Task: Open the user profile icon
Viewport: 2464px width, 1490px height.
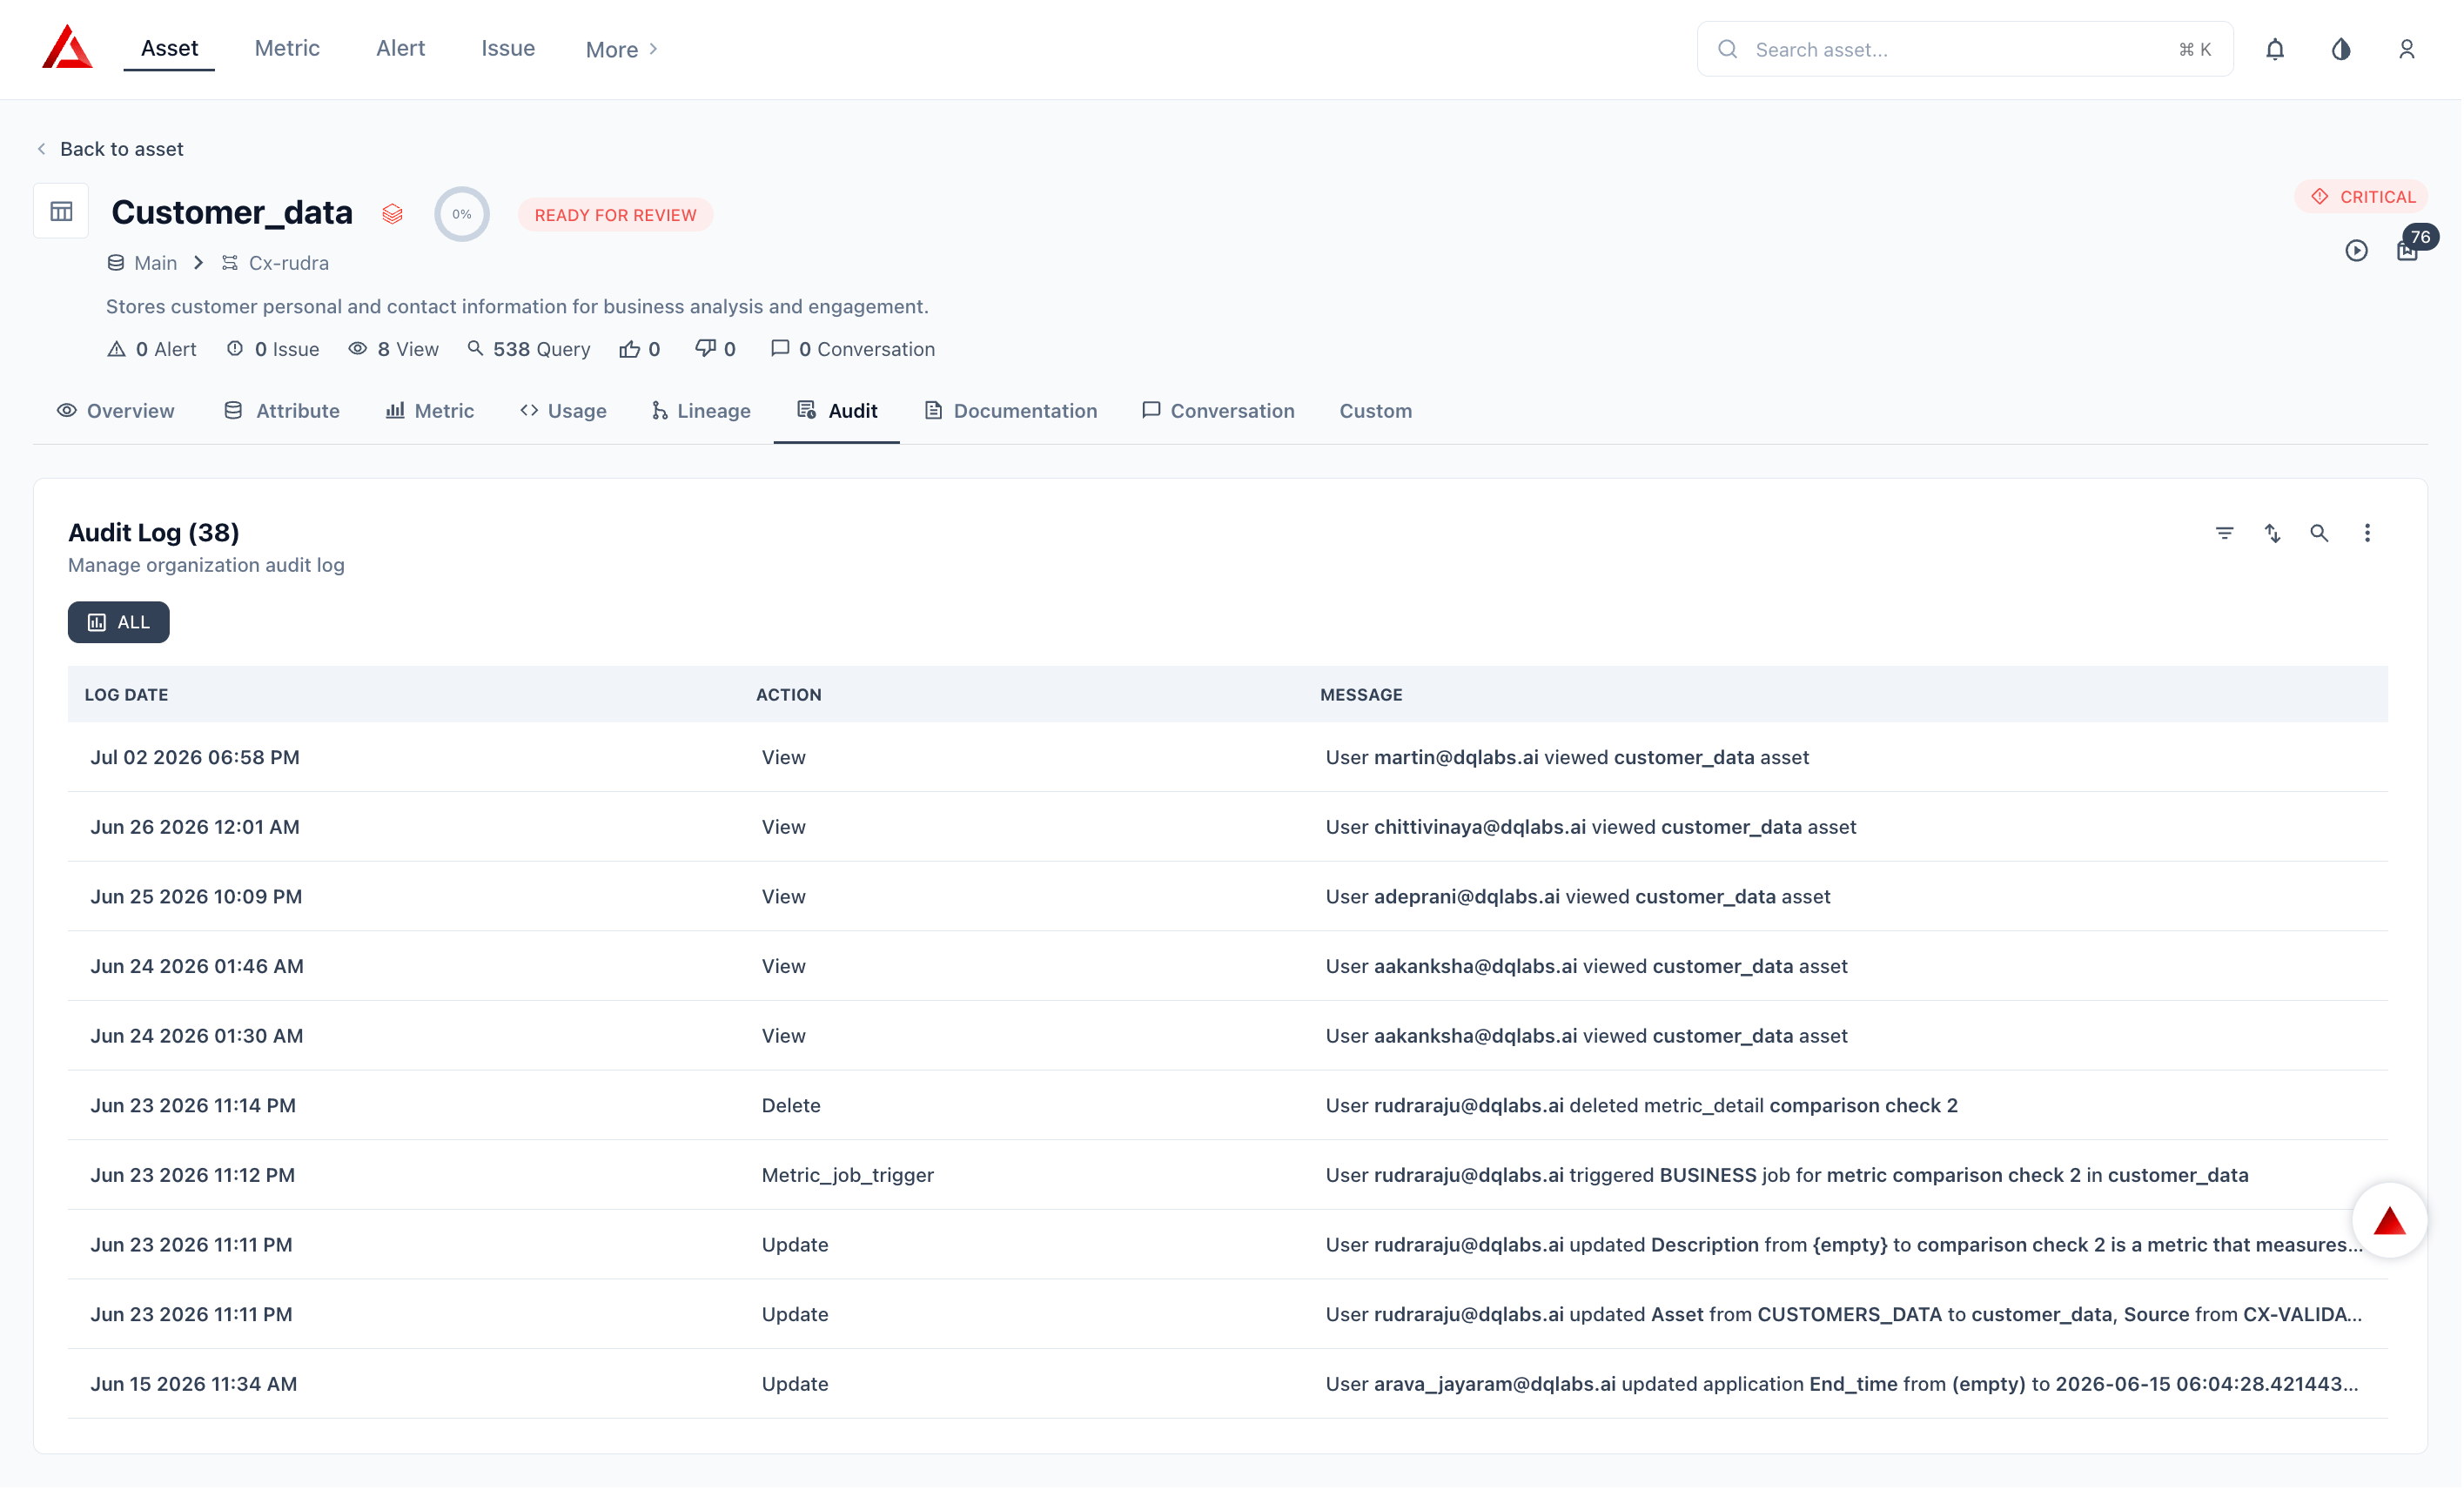Action: pyautogui.click(x=2409, y=49)
